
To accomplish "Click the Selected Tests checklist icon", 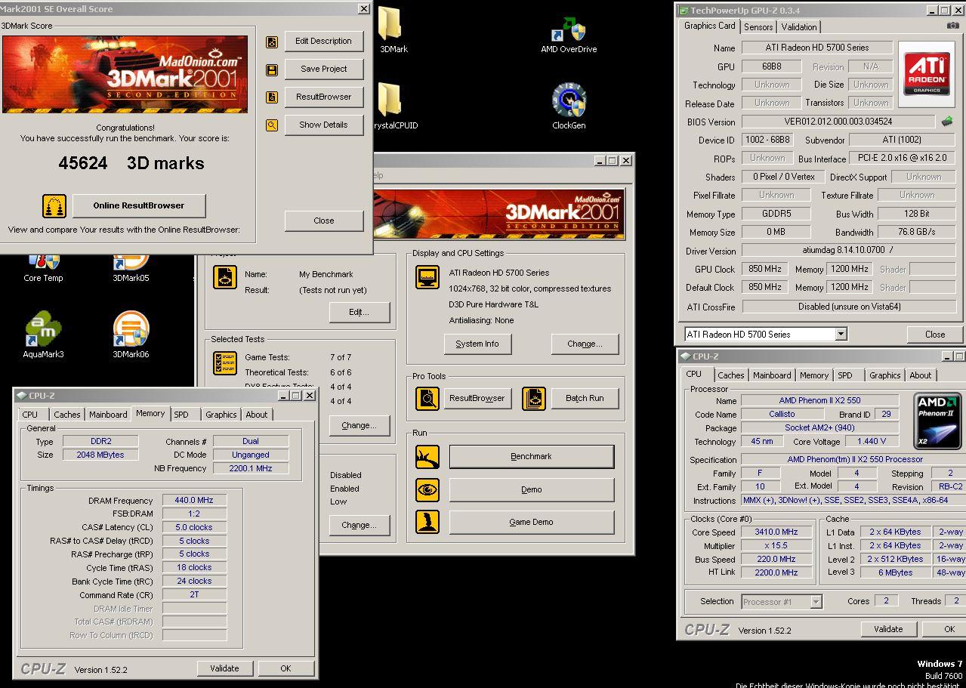I will click(224, 363).
